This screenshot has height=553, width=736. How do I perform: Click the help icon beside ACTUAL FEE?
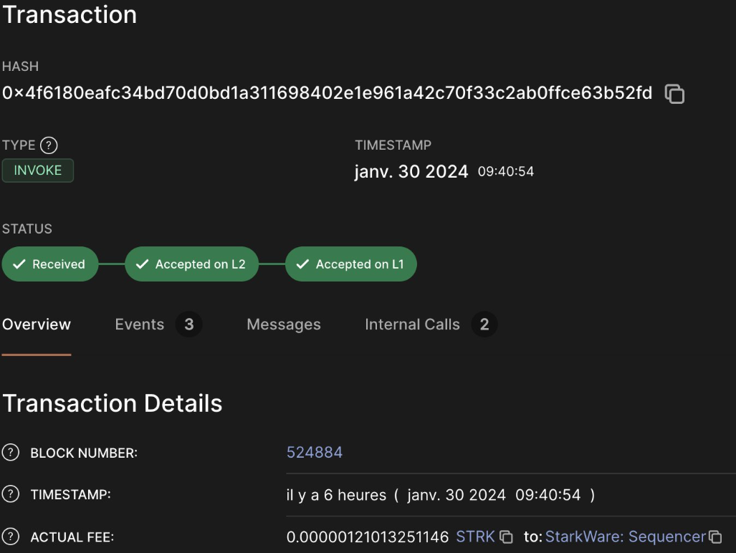[10, 537]
